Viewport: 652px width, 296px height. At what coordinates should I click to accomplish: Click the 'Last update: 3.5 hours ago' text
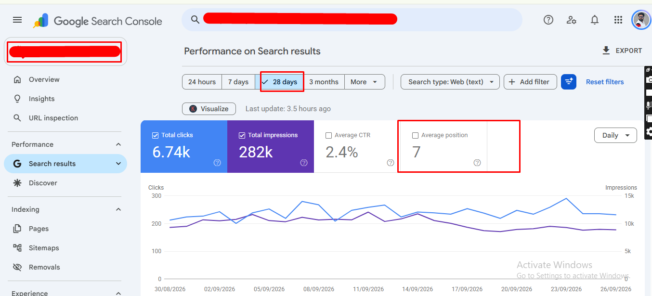tap(288, 109)
